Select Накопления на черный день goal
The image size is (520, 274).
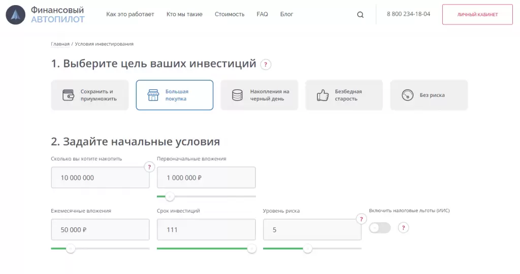[x=259, y=95]
